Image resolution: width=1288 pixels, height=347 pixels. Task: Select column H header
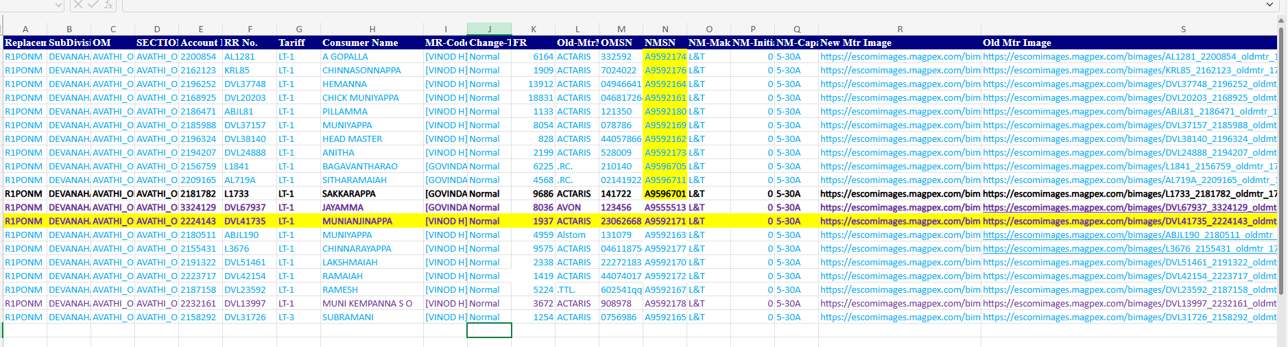click(x=372, y=29)
